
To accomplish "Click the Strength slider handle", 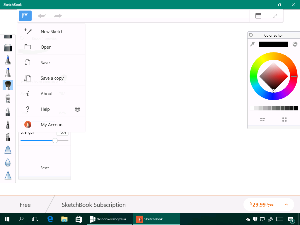I will click(55, 141).
